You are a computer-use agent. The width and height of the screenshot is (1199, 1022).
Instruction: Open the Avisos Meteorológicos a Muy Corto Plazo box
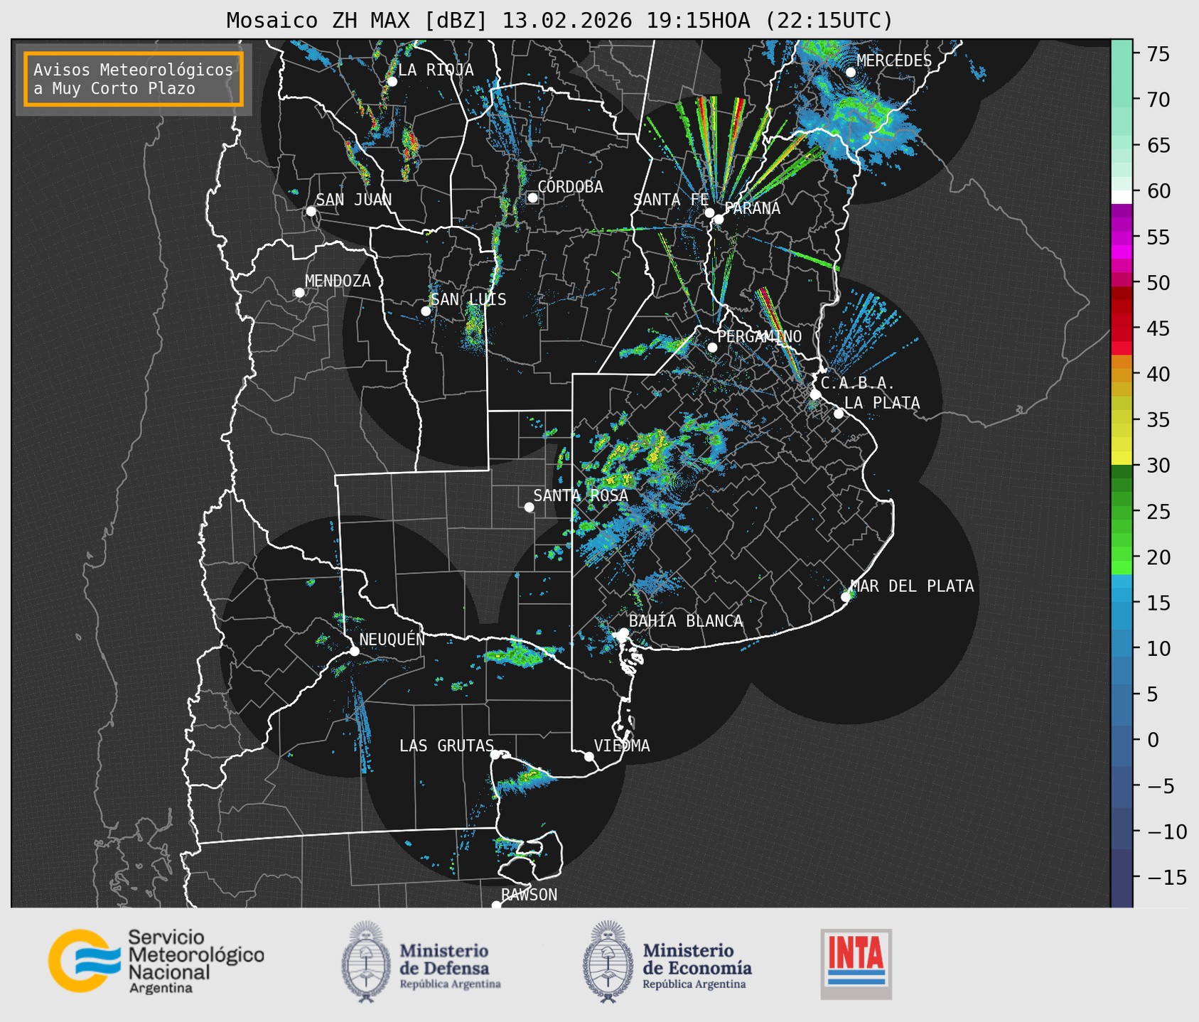point(134,79)
